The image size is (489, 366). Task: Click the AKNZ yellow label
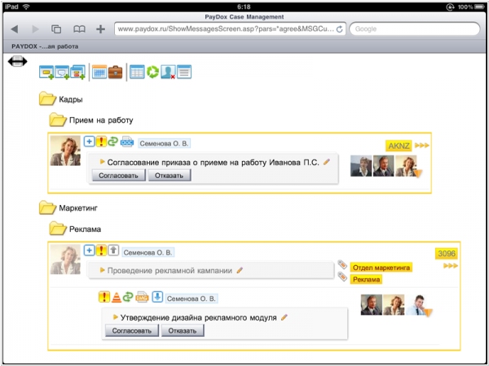[x=399, y=146]
